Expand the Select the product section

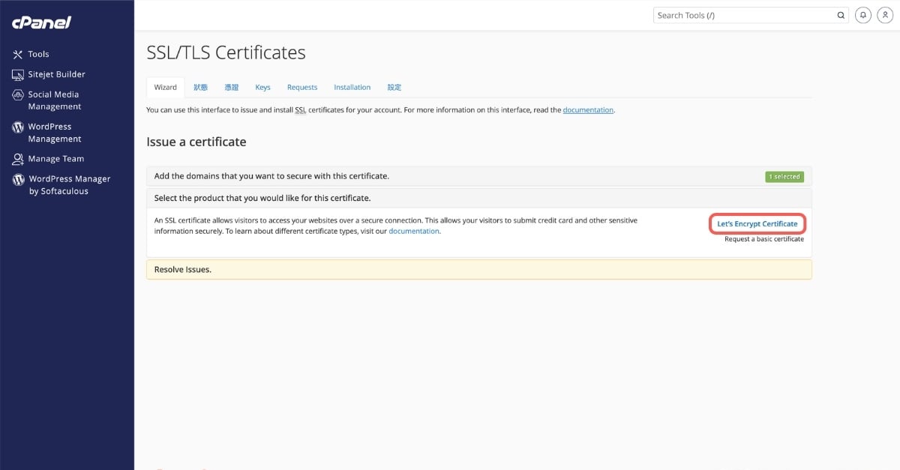tap(479, 198)
